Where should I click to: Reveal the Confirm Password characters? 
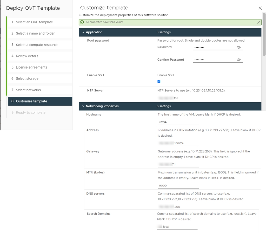(238, 60)
